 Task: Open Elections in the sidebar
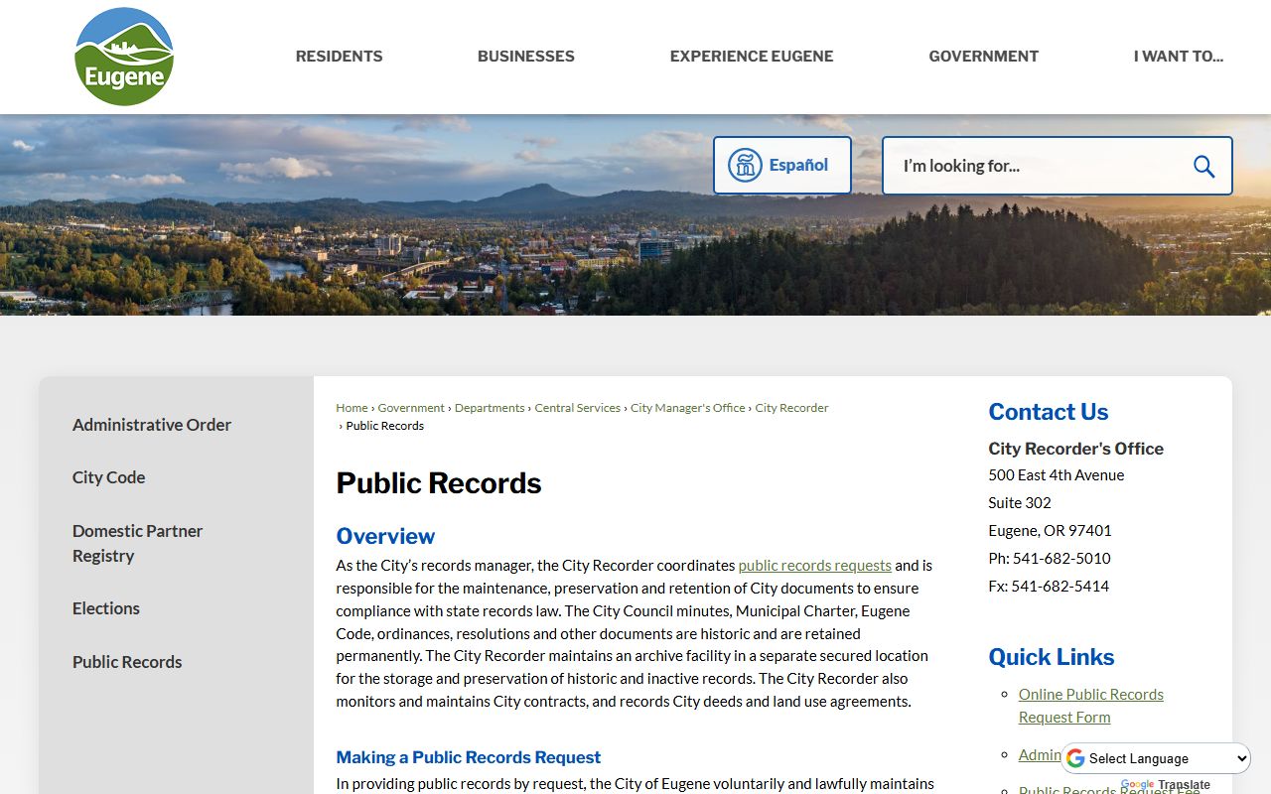(106, 608)
